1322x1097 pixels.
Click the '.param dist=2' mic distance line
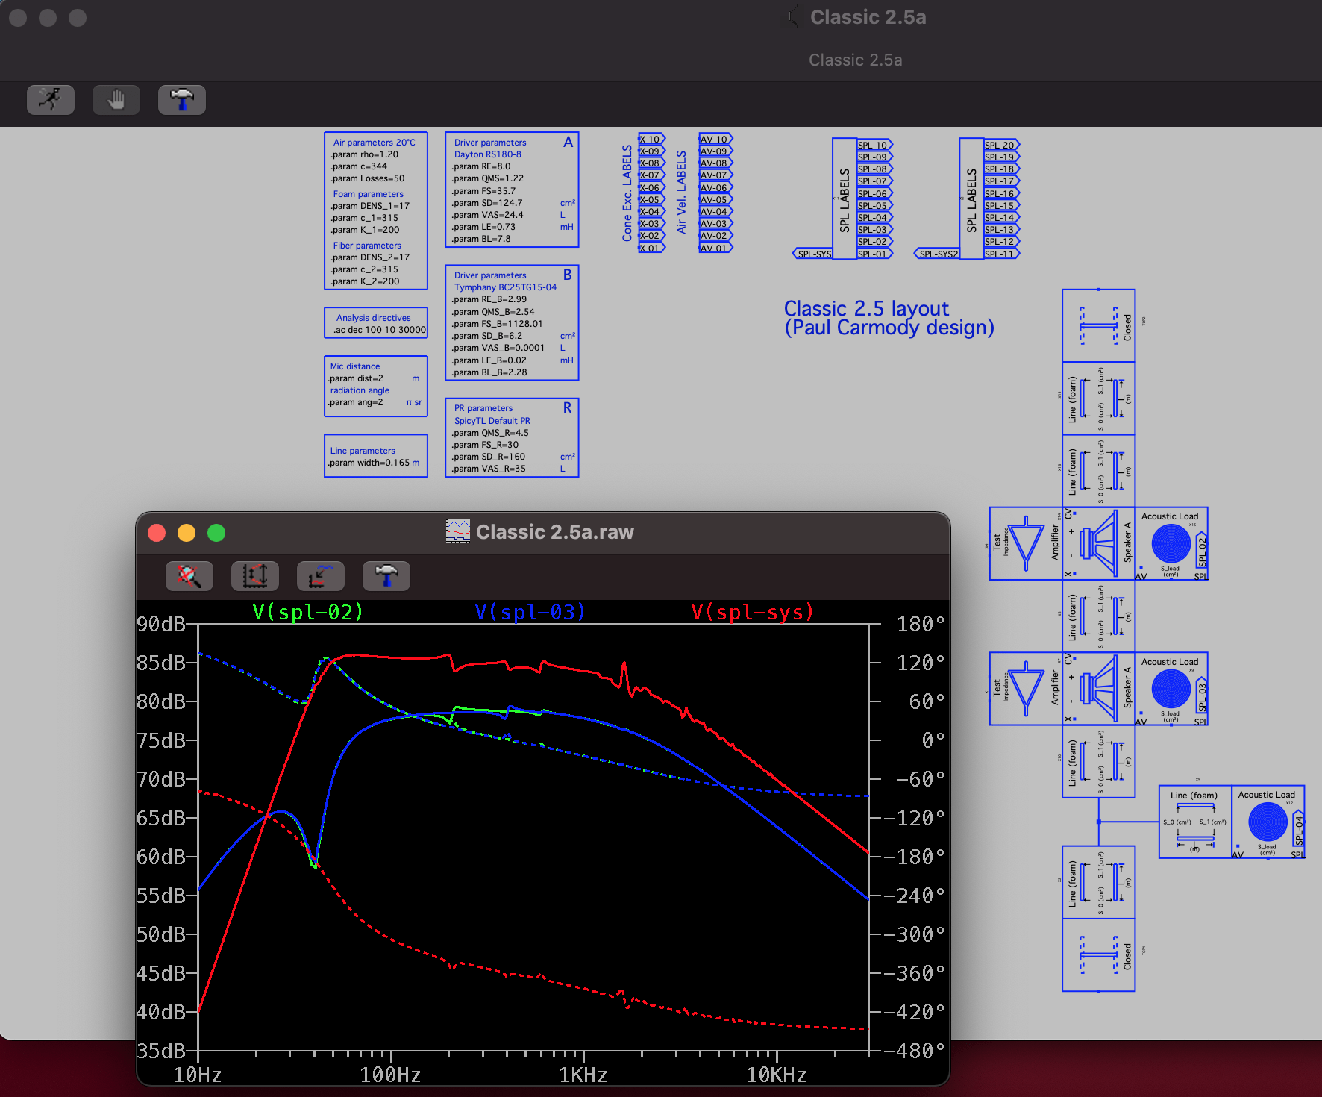coord(356,378)
